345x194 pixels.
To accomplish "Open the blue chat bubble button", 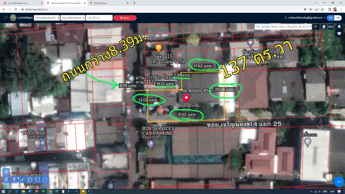I will pos(339,182).
